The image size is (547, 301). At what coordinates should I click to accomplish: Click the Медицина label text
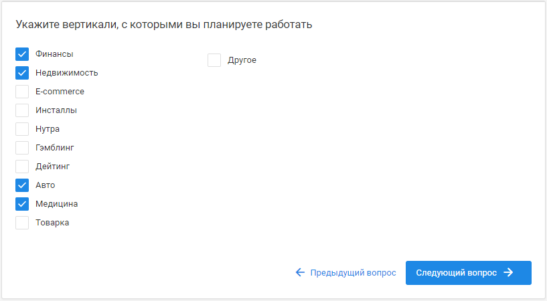(56, 204)
